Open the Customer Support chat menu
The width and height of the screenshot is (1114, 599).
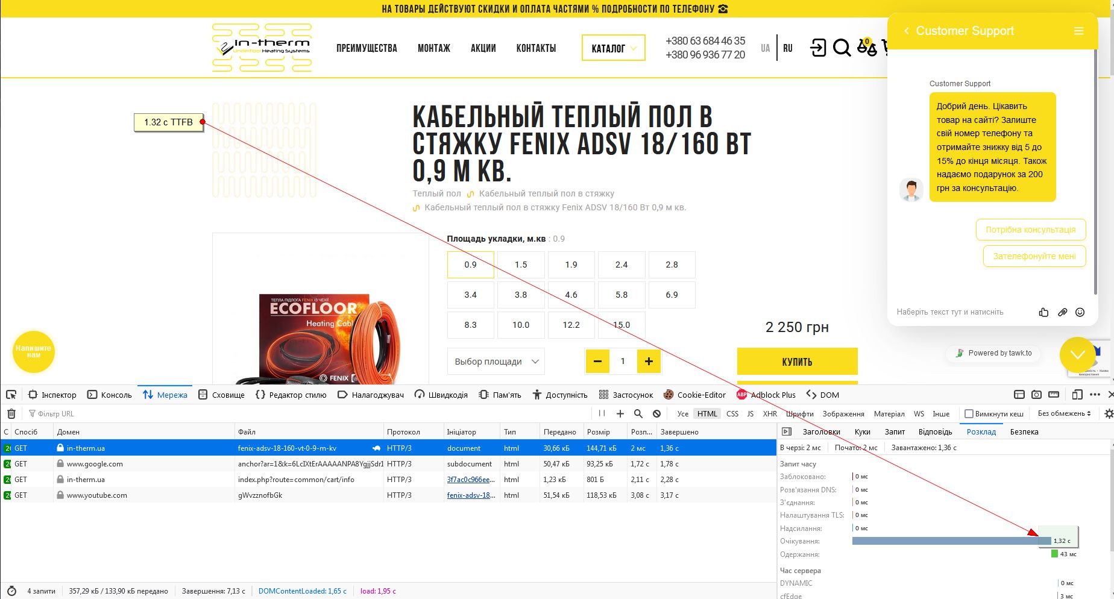pos(1079,31)
